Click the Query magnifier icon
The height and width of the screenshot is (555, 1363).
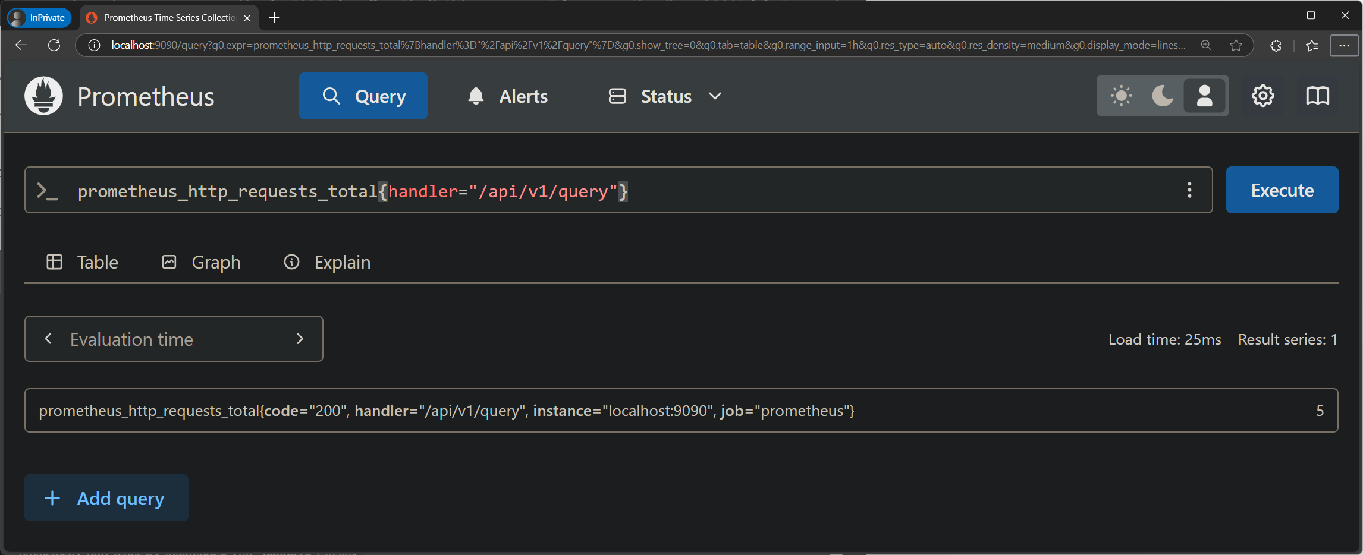tap(331, 96)
